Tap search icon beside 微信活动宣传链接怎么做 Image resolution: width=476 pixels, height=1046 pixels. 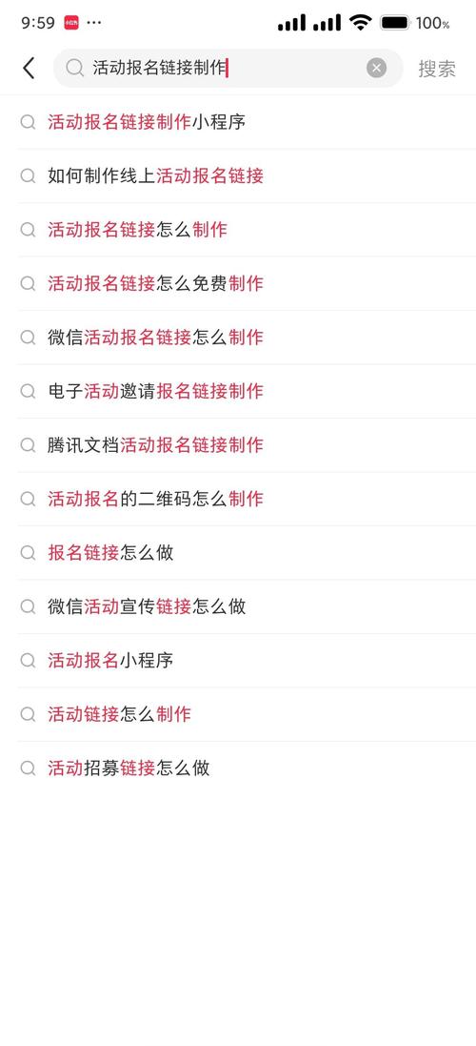[x=28, y=606]
